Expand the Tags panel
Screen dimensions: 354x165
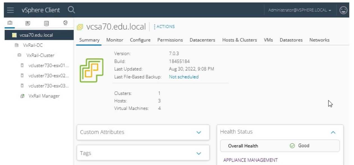pyautogui.click(x=199, y=153)
